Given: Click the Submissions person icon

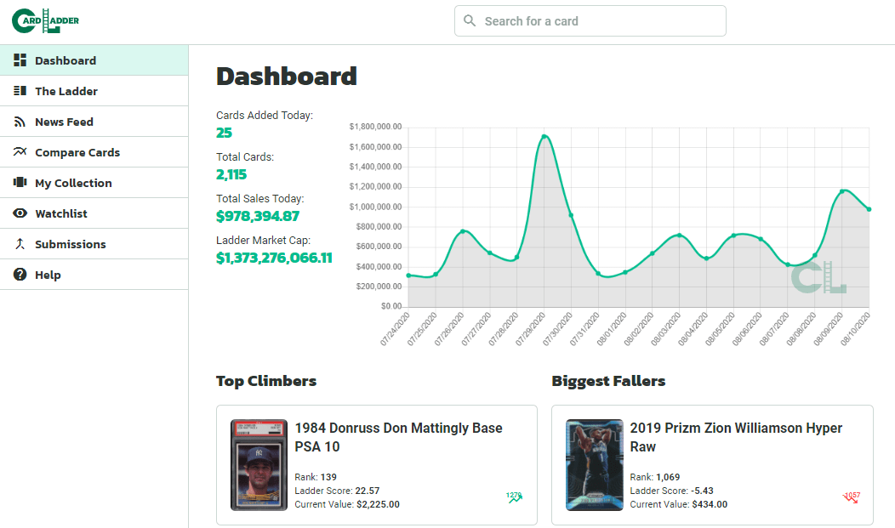Looking at the screenshot, I should pos(19,243).
